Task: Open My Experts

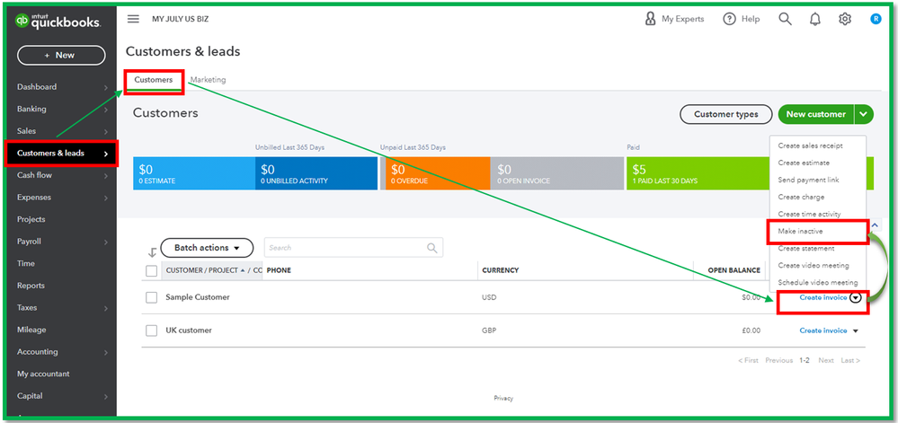Action: [675, 19]
